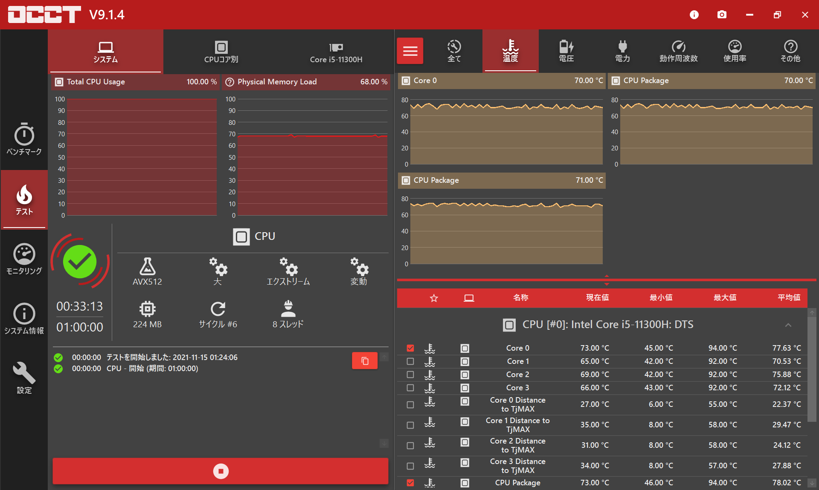This screenshot has width=819, height=490.
Task: Check the Core 3 checkbox
Action: 410,388
